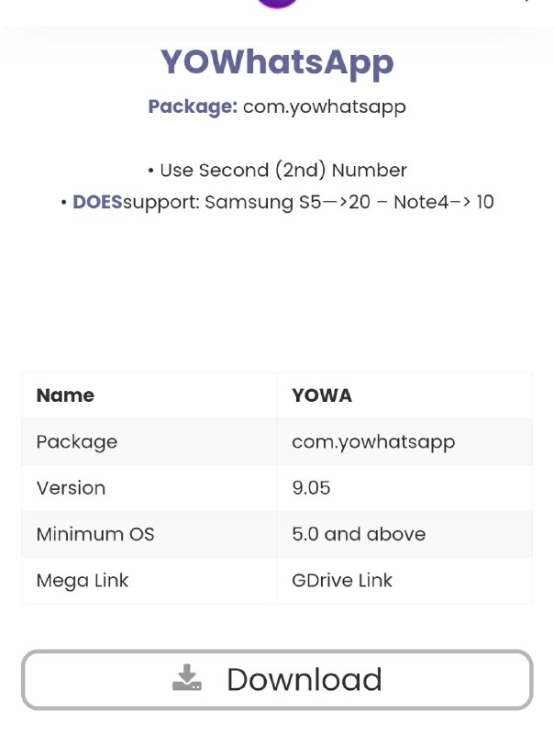Click the Note4 to 10 support text
Screen dimensions: 554x734
(444, 202)
